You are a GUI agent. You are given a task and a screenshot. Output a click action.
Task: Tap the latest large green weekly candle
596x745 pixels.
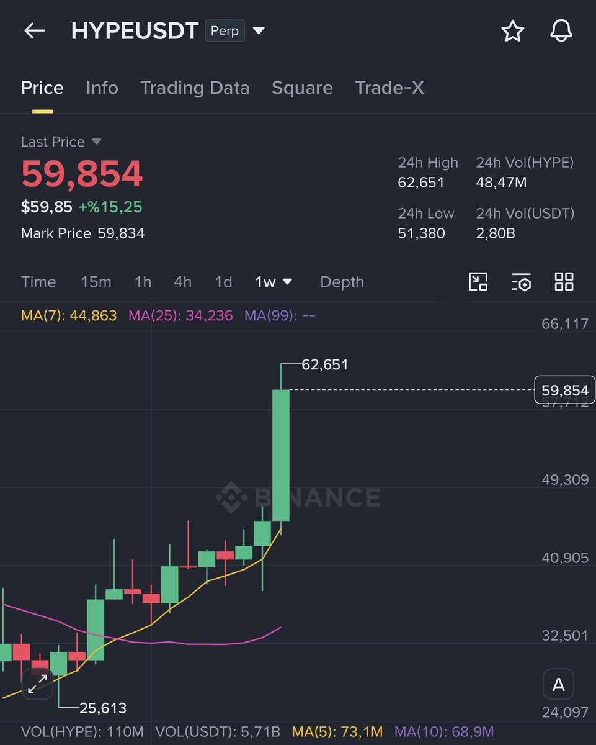[281, 454]
